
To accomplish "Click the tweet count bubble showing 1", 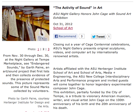I will (109, 37).
